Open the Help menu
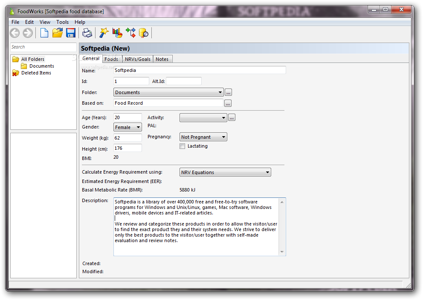This screenshot has width=423, height=300. tap(80, 22)
